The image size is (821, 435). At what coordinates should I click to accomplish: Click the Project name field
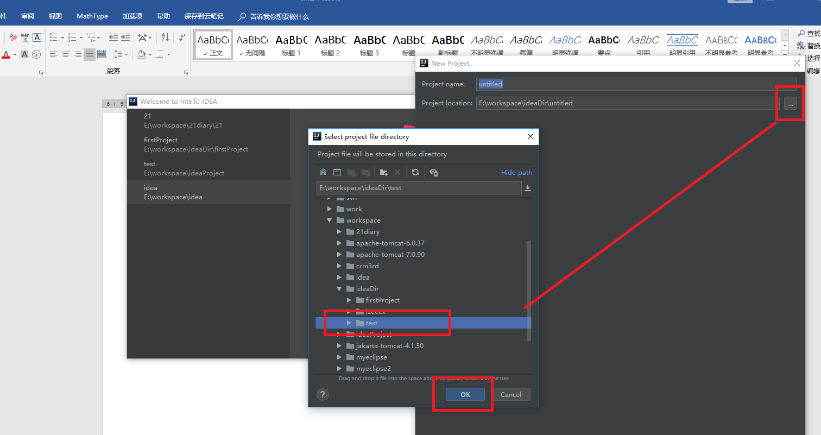[637, 84]
